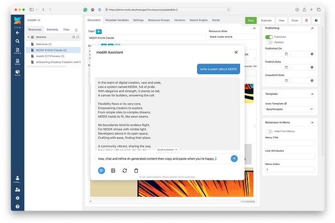Viewport: 335px width, 223px height.
Task: Open Publish Date calendar picker
Action: (286, 67)
